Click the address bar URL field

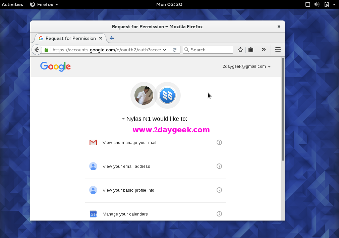pyautogui.click(x=107, y=50)
